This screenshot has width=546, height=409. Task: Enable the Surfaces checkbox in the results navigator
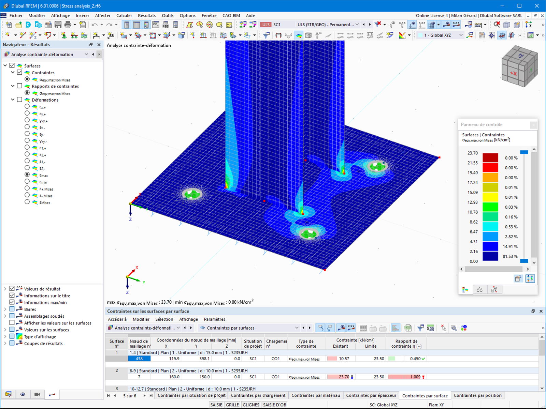(12, 65)
